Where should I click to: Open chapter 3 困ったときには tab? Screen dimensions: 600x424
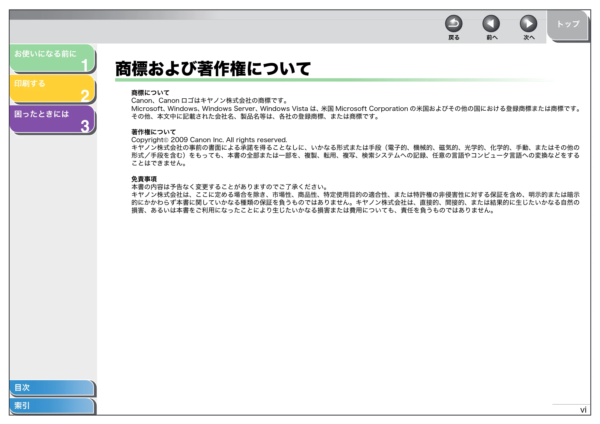(52, 119)
